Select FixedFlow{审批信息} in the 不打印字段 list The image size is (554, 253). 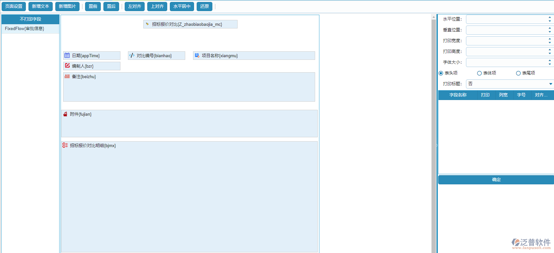(25, 29)
